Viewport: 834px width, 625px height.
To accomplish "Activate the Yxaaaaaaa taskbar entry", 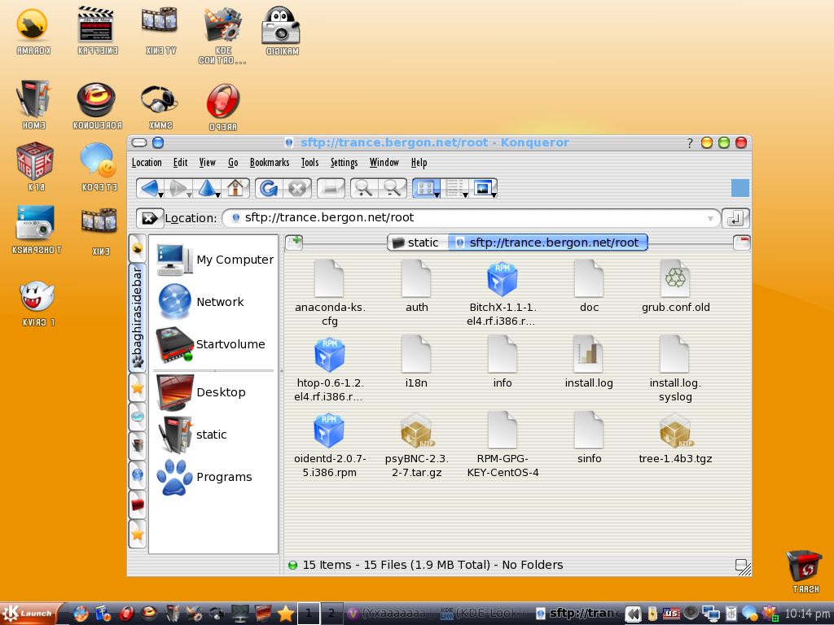I will tap(392, 614).
